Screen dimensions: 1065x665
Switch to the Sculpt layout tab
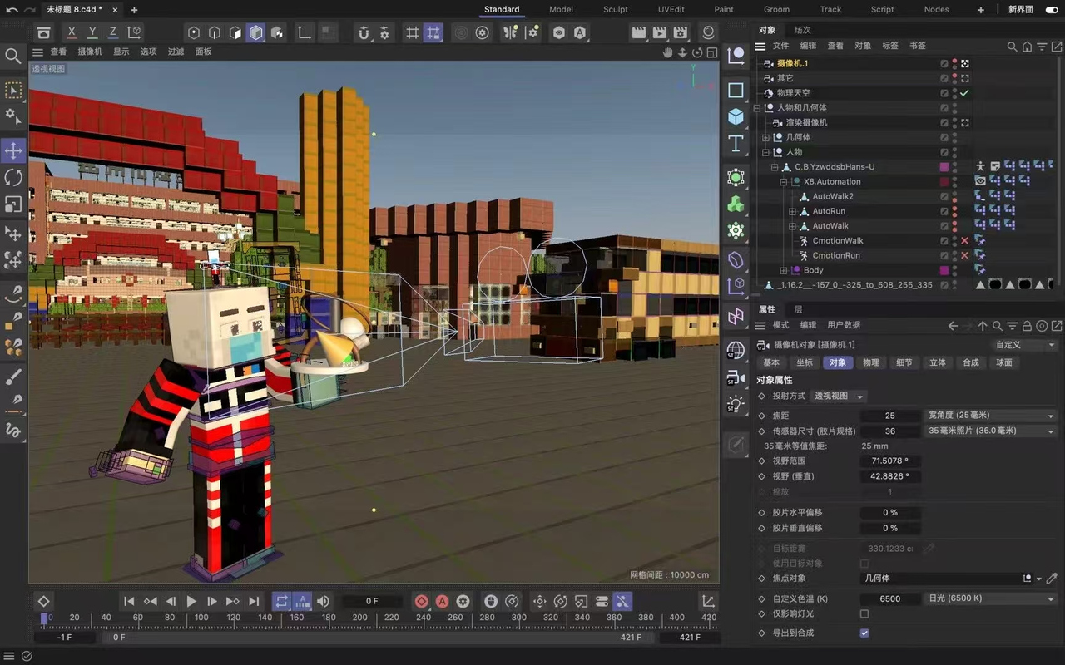click(616, 9)
